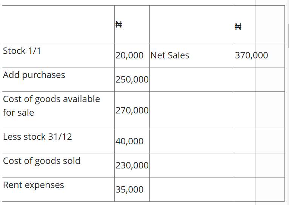The height and width of the screenshot is (205, 289).
Task: Click the 'Stock 1/1' cell
Action: (22, 51)
